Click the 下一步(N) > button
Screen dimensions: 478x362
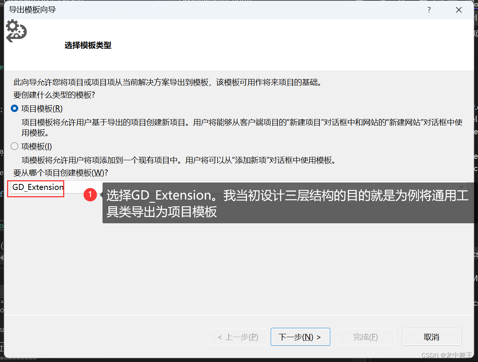click(300, 337)
